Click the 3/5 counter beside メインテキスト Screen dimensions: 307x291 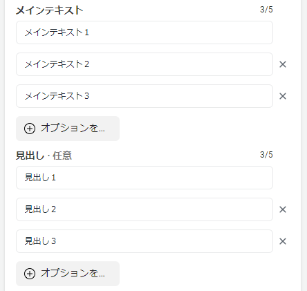coord(266,10)
